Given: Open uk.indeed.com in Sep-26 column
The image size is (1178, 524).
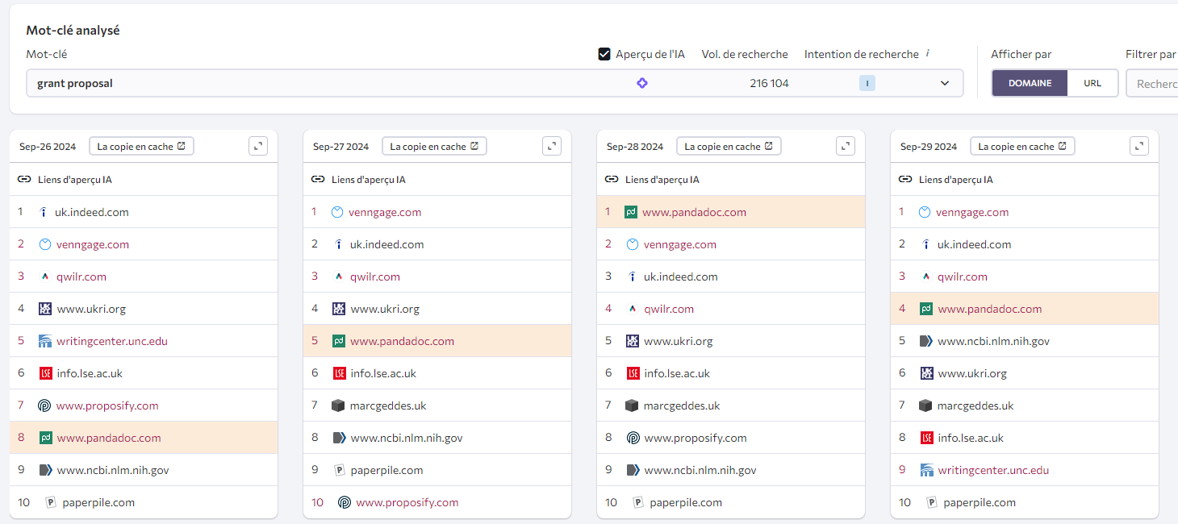Looking at the screenshot, I should 92,212.
